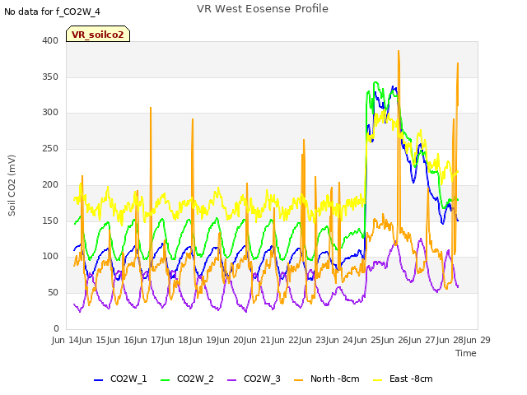Click the 400 y-axis tick label

pyautogui.click(x=50, y=40)
